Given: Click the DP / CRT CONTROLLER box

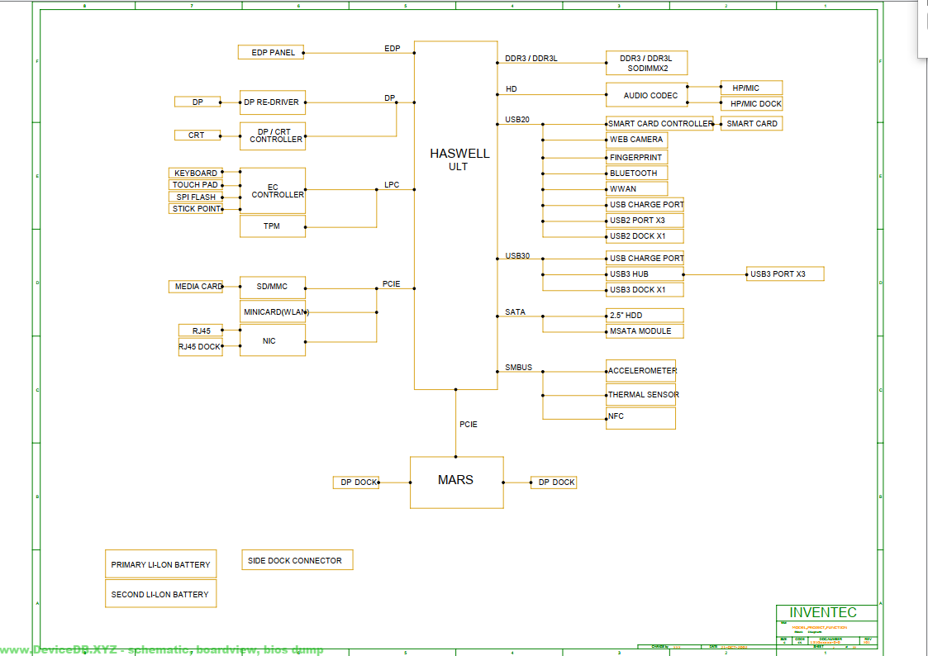Looking at the screenshot, I should coord(272,135).
